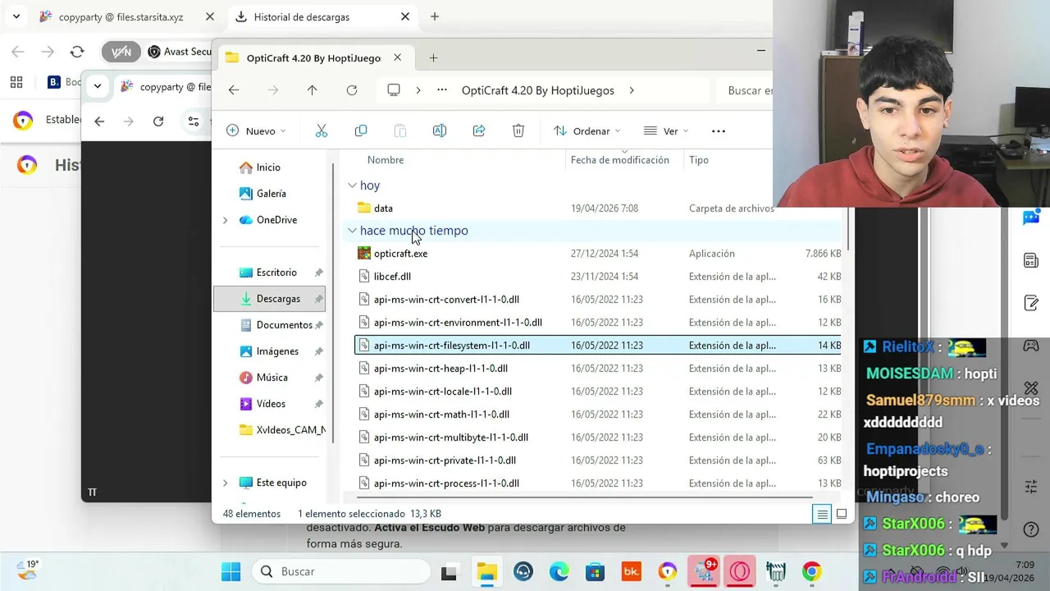
Task: Close the OptiCraft 4.20 Explorer tab
Action: click(397, 58)
